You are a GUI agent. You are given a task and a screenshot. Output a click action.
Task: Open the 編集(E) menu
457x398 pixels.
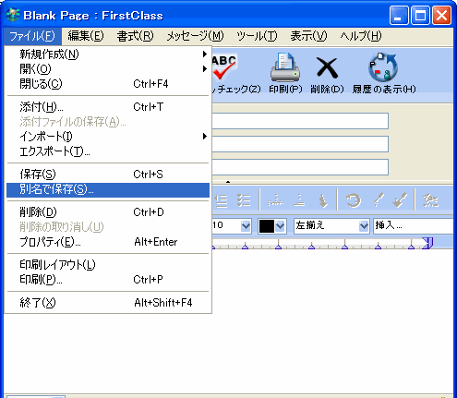click(x=86, y=36)
